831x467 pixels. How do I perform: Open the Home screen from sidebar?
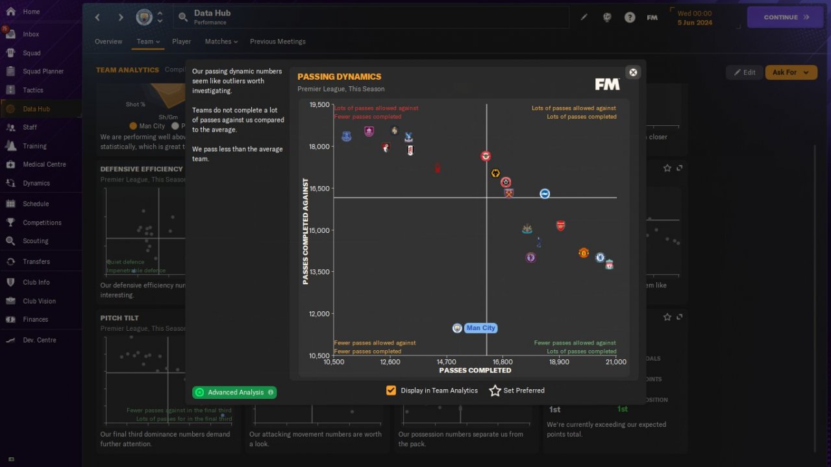pos(31,12)
